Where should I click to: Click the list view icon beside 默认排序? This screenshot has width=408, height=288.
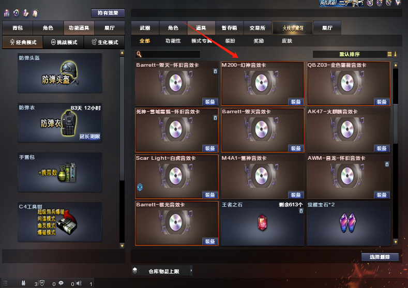389,54
